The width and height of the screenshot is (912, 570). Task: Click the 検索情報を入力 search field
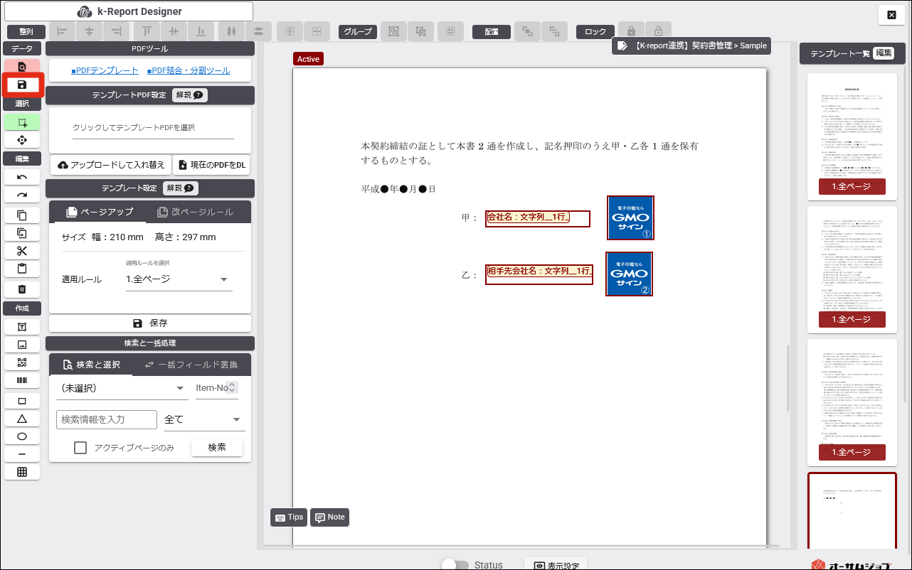[x=106, y=419]
